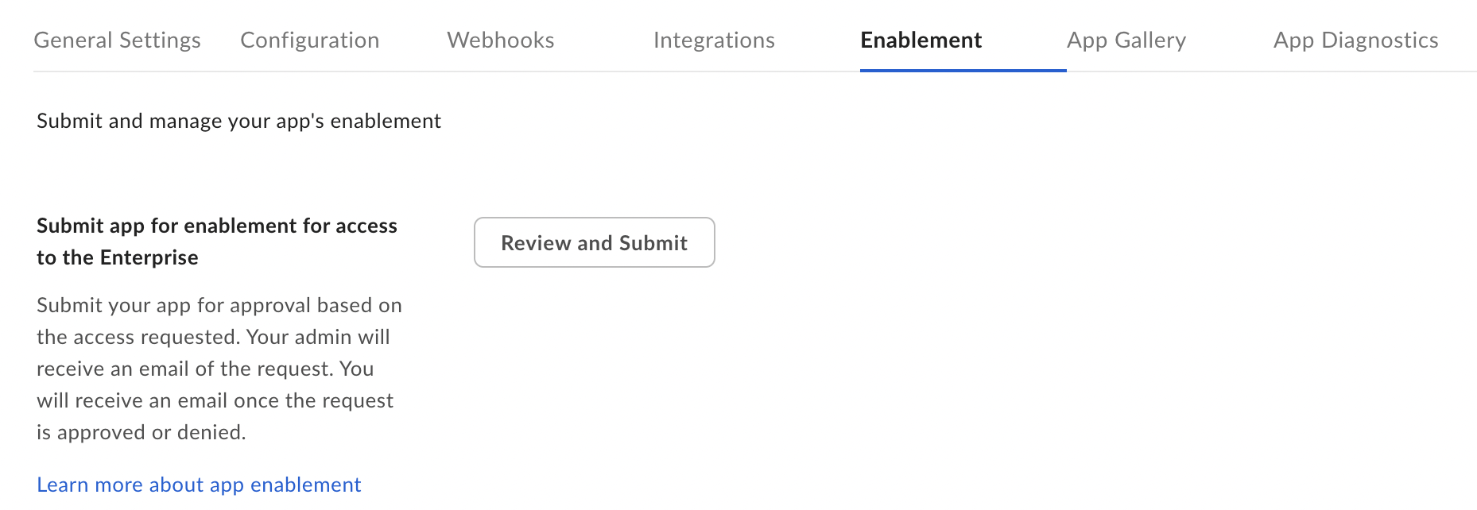Select the enablement submission heading text
Image resolution: width=1477 pixels, height=510 pixels.
coord(216,241)
